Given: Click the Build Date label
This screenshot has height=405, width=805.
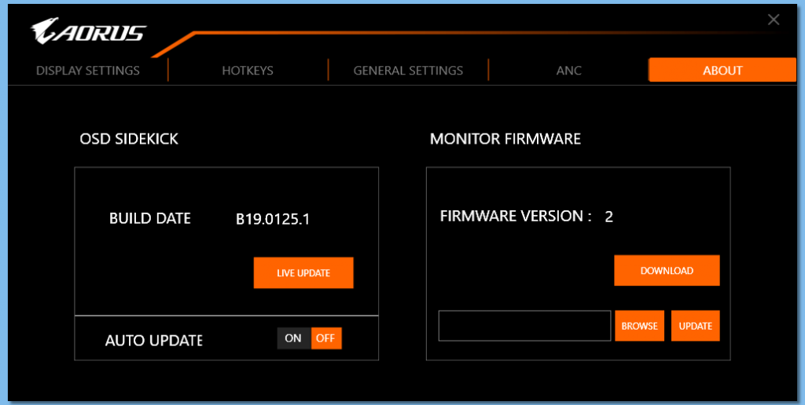Looking at the screenshot, I should [x=149, y=218].
